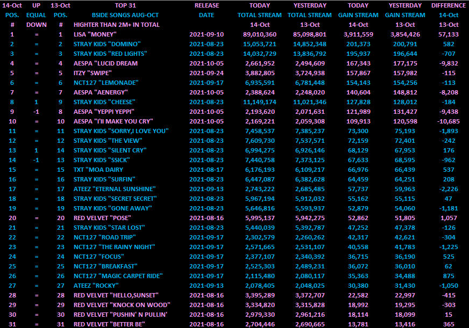Image resolution: width=469 pixels, height=328 pixels.
Task: Click AESPA "I'll MAKE YOU CRY" title
Action: [113, 121]
